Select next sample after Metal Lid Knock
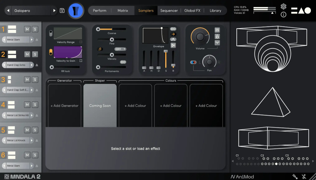Image resolution: width=316 pixels, height=180 pixels. [x=32, y=140]
